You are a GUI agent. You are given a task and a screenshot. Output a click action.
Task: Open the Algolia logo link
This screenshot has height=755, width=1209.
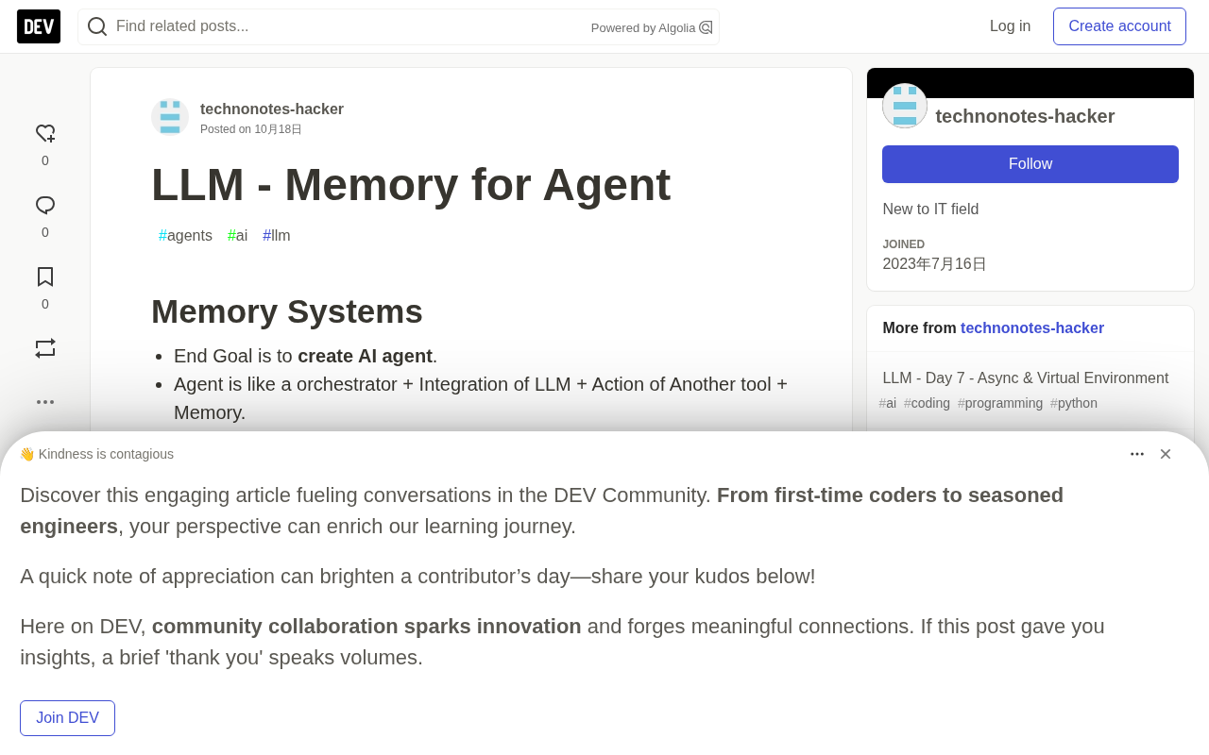point(706,27)
